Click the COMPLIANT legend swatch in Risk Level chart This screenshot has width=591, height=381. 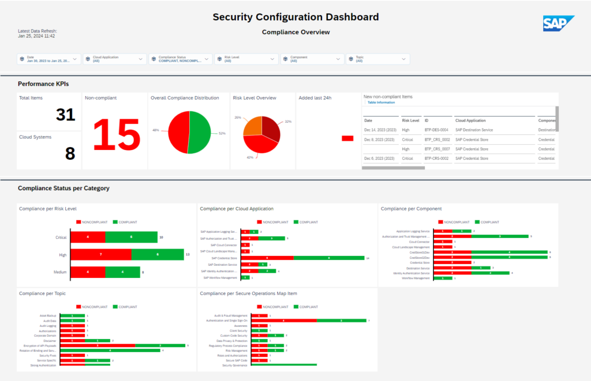[115, 222]
